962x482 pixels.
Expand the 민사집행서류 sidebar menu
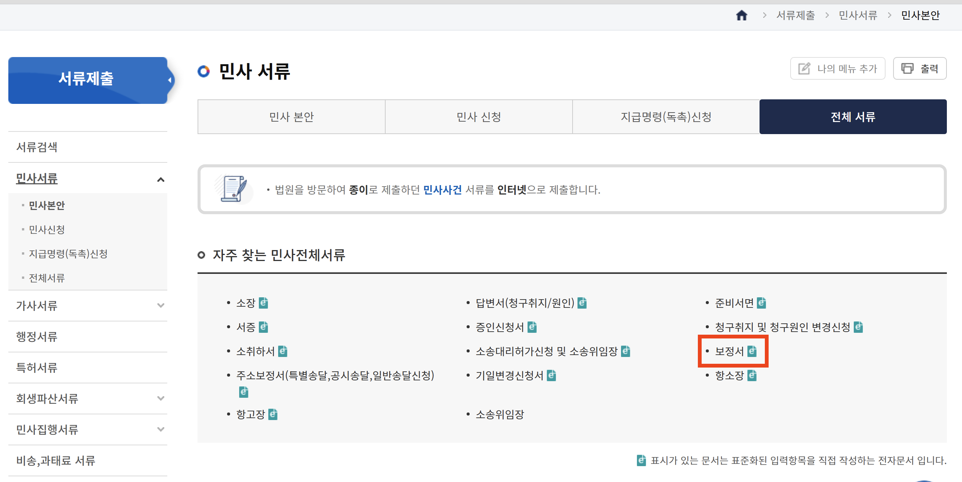[160, 429]
